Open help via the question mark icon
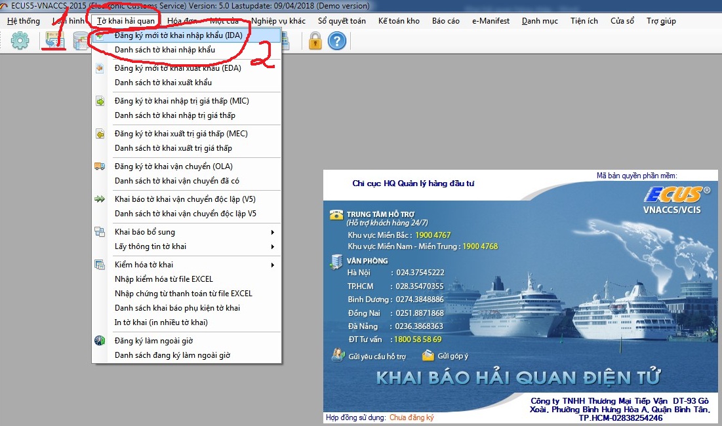722x426 pixels. (336, 41)
